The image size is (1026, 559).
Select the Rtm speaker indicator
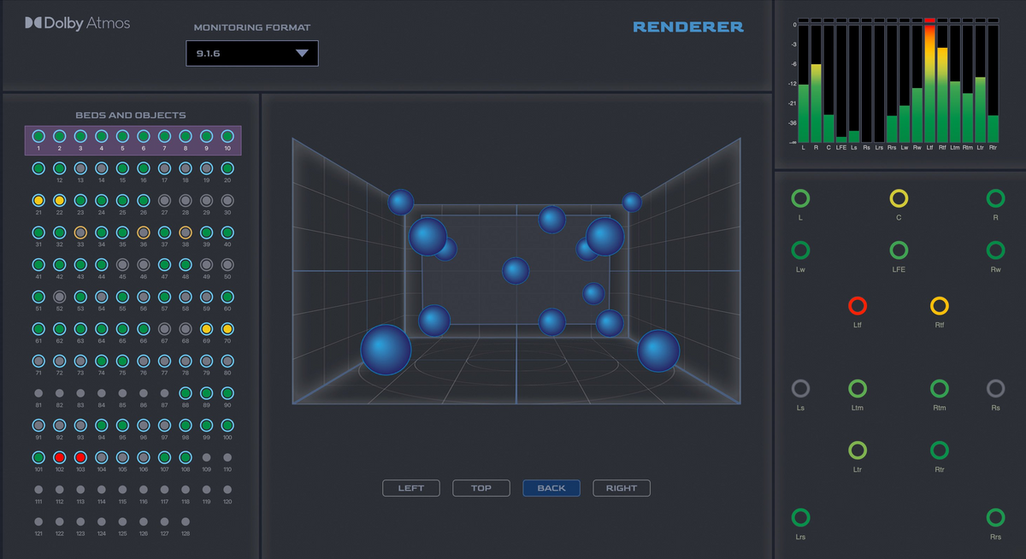click(x=939, y=389)
